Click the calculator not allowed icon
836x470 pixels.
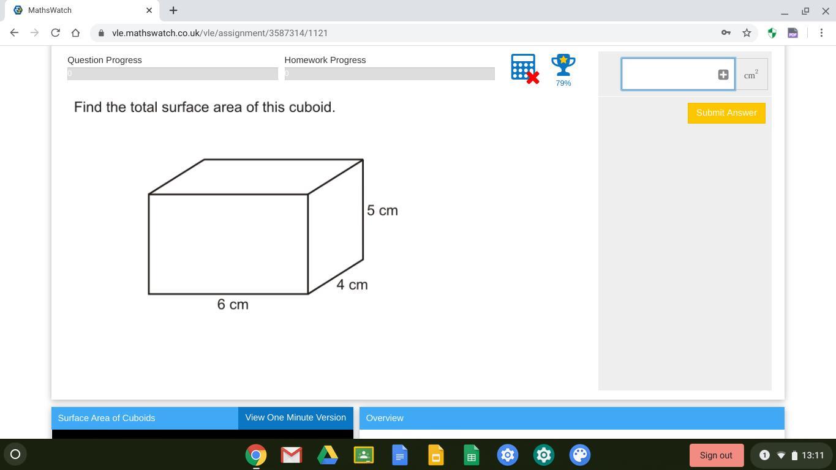(x=525, y=69)
